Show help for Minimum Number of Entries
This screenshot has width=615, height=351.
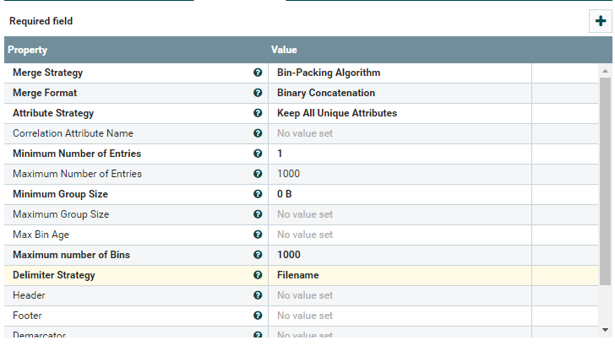pos(258,154)
